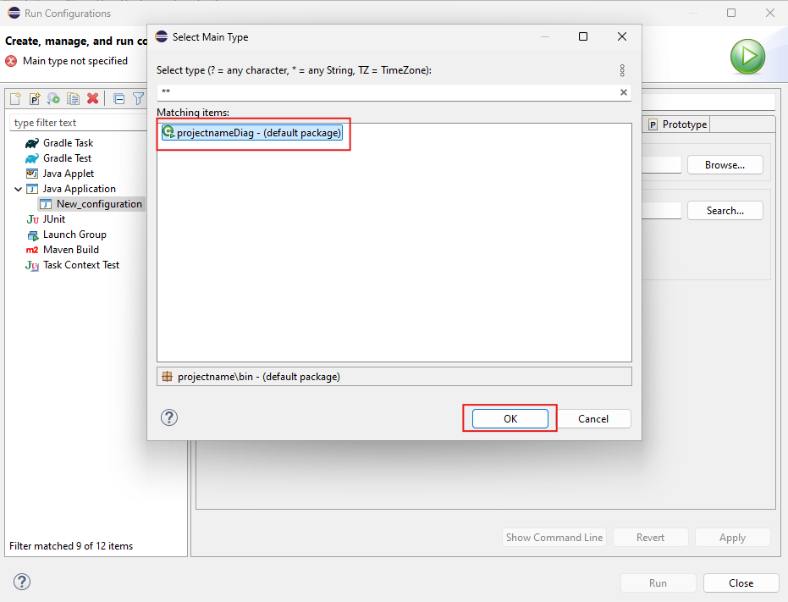Click the Collapse All toolbar icon
This screenshot has width=788, height=602.
[119, 99]
